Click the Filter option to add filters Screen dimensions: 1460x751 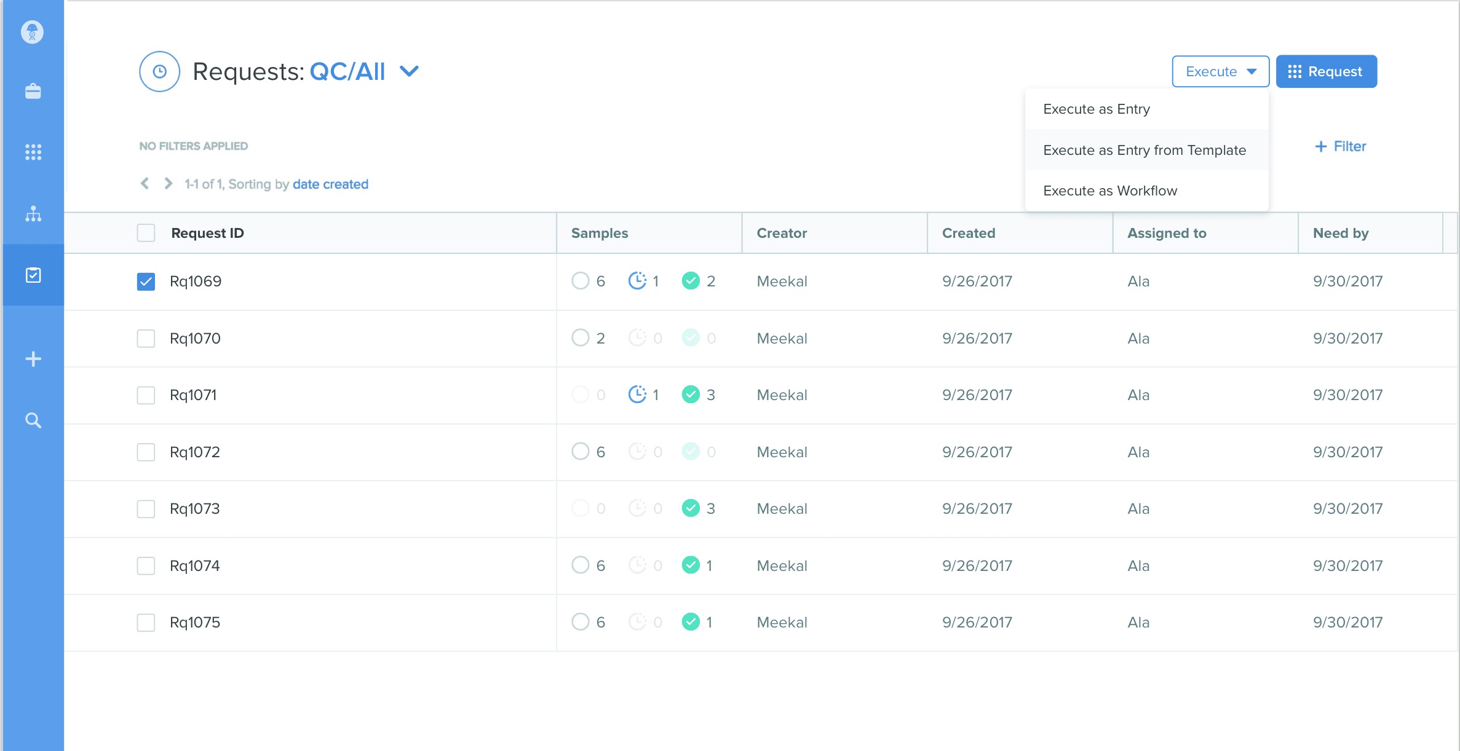pyautogui.click(x=1340, y=146)
